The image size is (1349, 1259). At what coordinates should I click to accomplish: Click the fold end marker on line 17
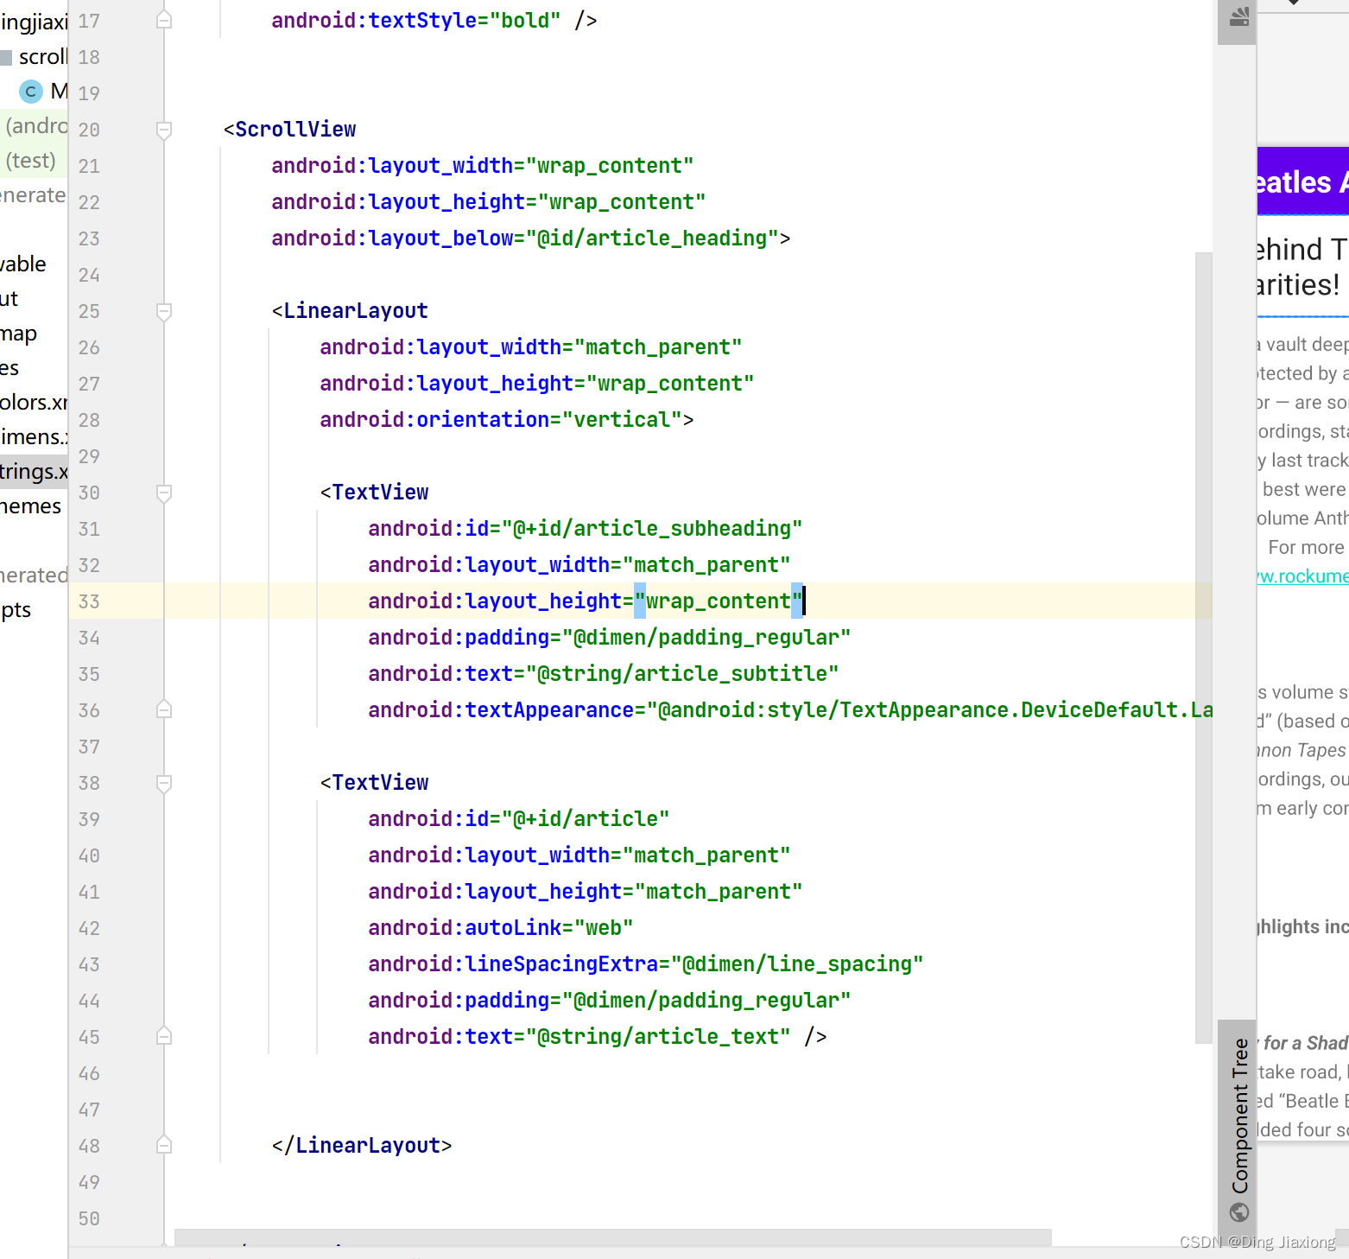pos(164,20)
